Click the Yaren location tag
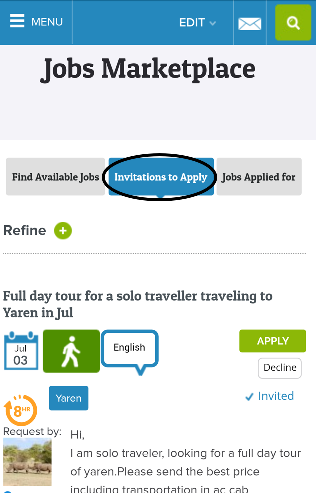The width and height of the screenshot is (316, 493). 69,398
